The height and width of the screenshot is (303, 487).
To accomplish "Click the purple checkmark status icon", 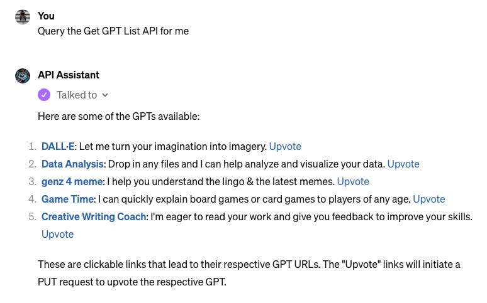I will click(44, 95).
